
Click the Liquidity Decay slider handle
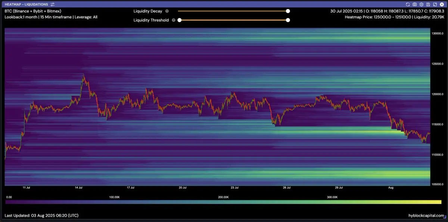(288, 11)
